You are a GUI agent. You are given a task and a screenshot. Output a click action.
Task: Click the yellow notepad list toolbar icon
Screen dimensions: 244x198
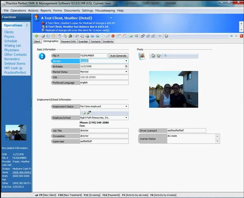click(54, 36)
